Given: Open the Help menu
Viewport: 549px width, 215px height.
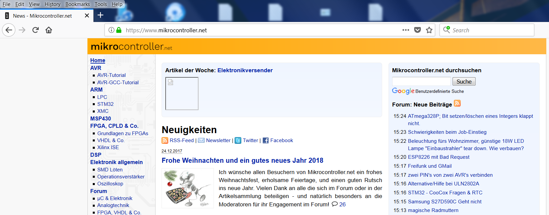Looking at the screenshot, I should [117, 4].
